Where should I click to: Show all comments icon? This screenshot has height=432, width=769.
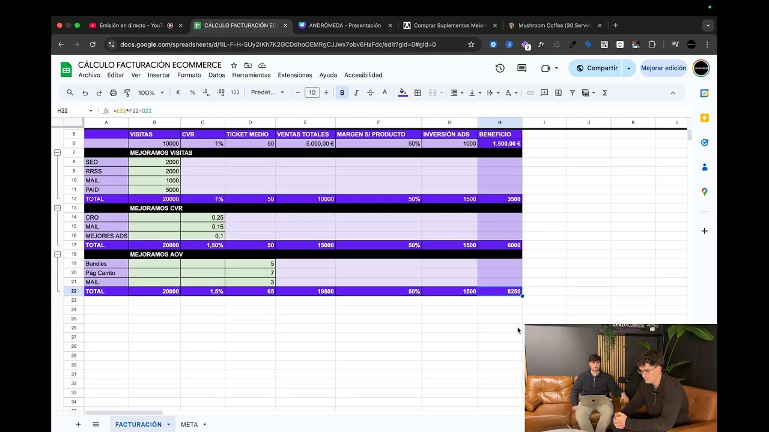[521, 68]
